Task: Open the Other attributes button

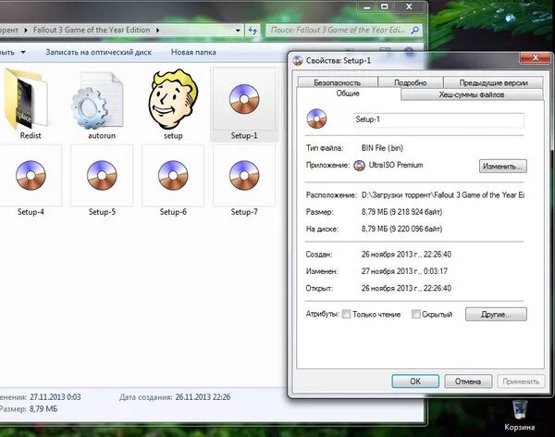Action: [496, 314]
